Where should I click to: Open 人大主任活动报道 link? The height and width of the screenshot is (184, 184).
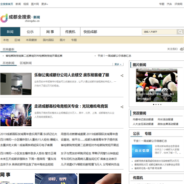click(x=143, y=124)
